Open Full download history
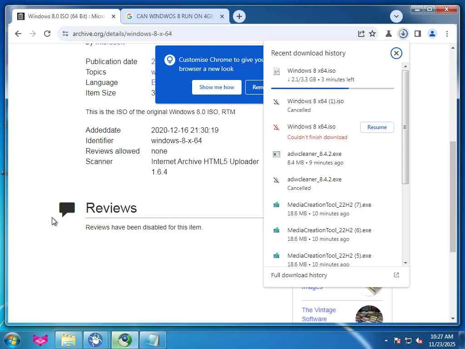Viewport: 465px width, 349px height. point(336,275)
